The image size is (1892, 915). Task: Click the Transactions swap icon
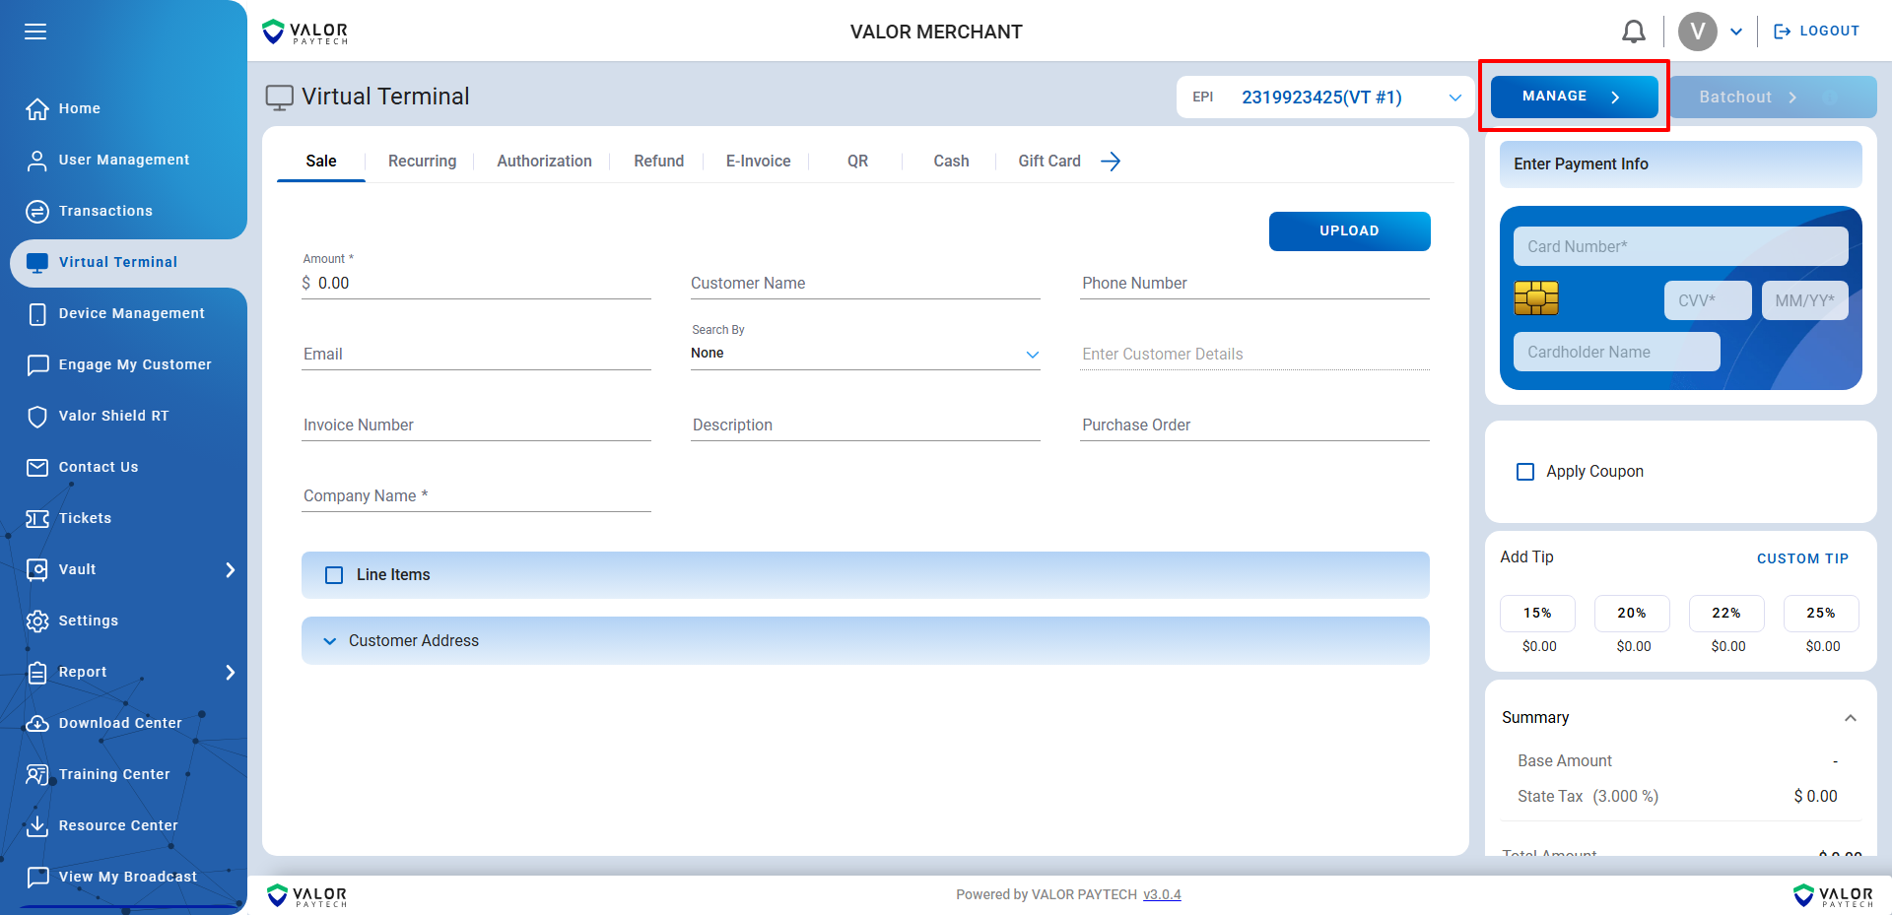pos(37,211)
